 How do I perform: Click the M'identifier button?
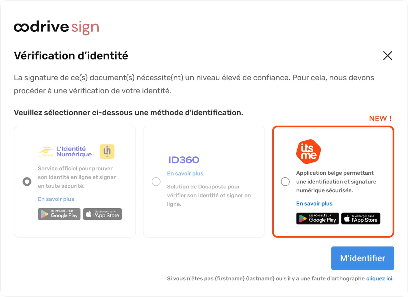363,258
